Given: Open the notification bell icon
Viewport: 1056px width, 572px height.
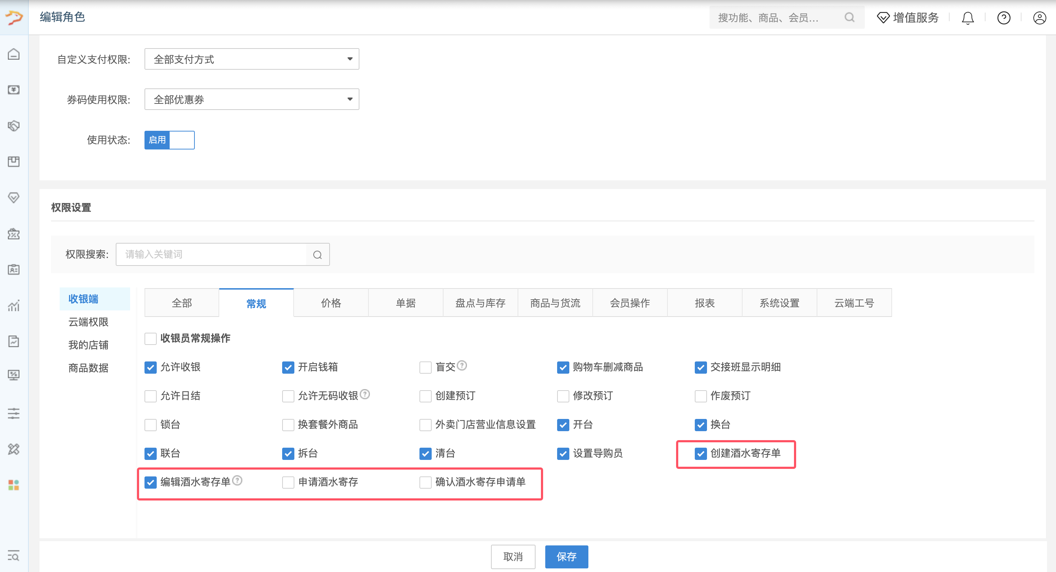Looking at the screenshot, I should 968,18.
